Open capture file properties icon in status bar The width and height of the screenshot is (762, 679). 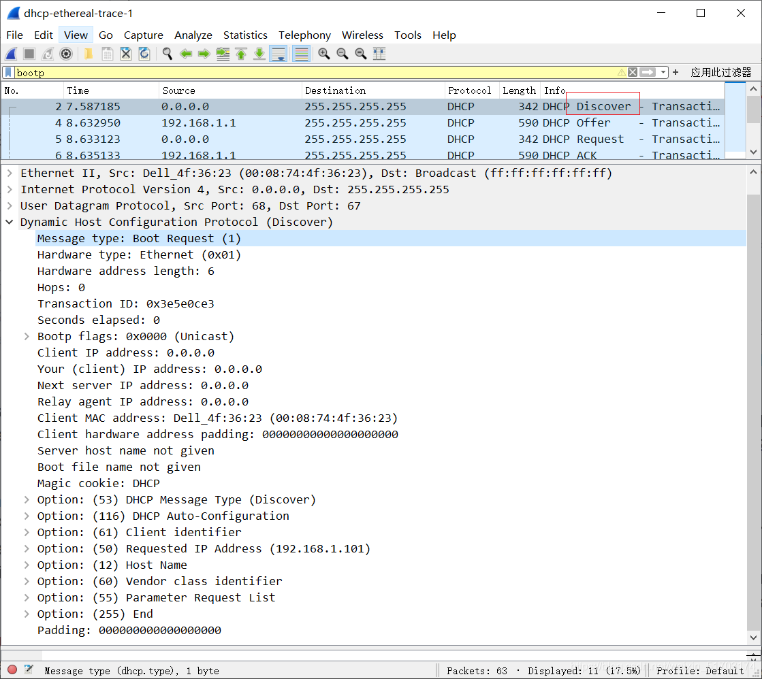(x=29, y=669)
